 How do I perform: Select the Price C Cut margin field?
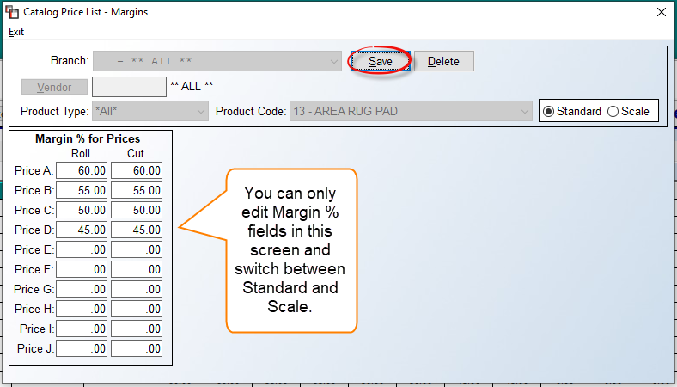pos(137,210)
